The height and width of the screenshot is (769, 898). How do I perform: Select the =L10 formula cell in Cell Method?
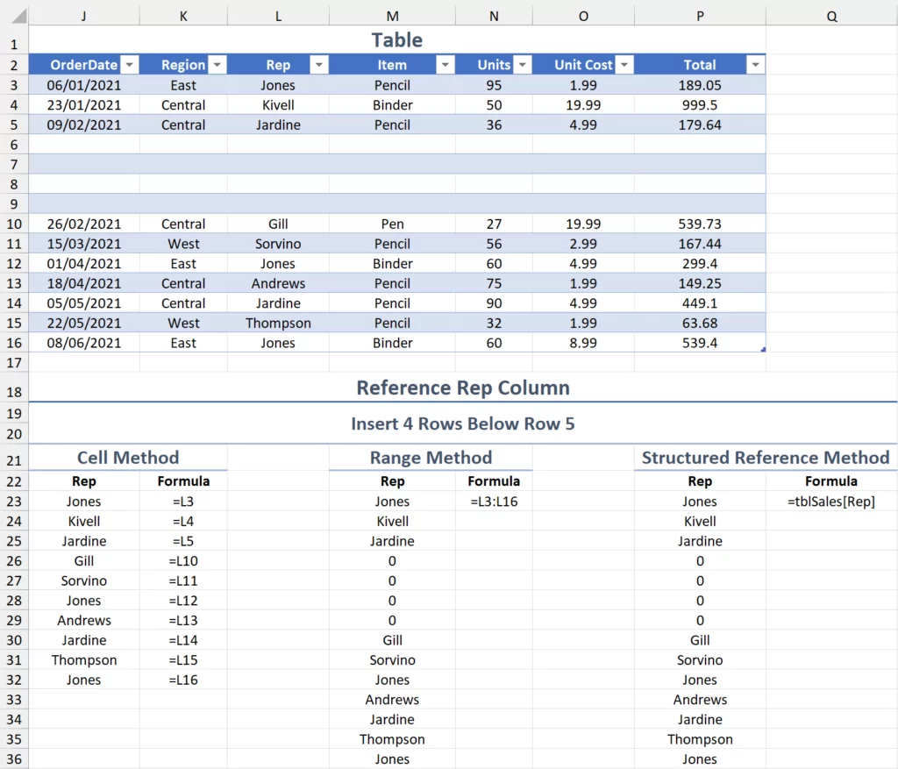click(x=183, y=561)
